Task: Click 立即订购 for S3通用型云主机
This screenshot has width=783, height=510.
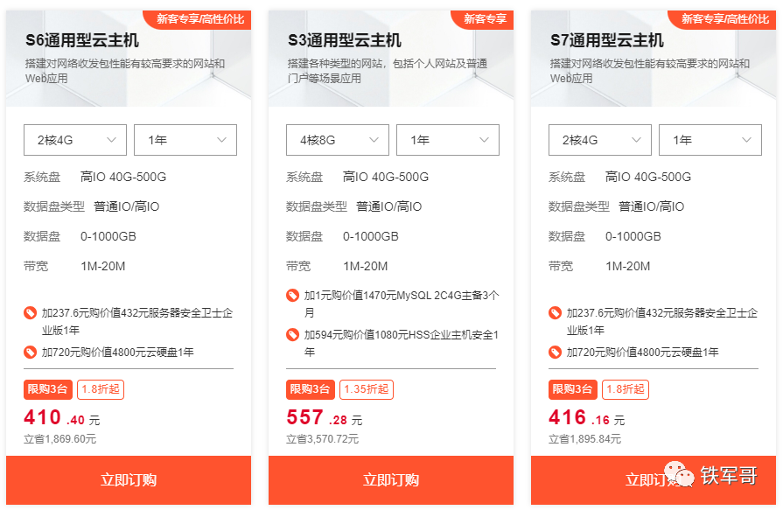Action: [x=391, y=480]
